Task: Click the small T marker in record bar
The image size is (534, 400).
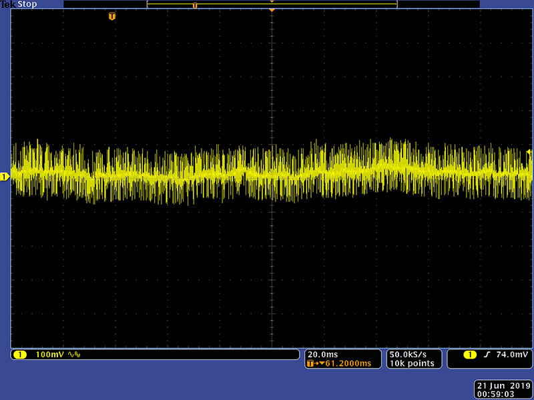Action: coord(195,5)
